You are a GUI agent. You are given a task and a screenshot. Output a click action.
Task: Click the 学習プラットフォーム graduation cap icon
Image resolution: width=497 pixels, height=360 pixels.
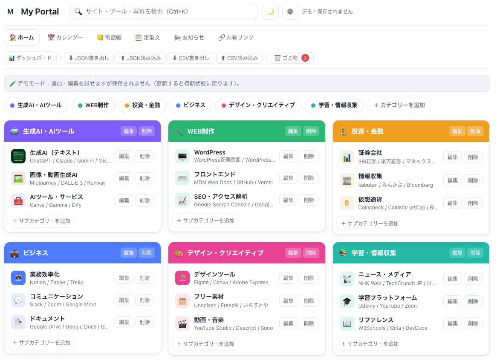pos(347,301)
